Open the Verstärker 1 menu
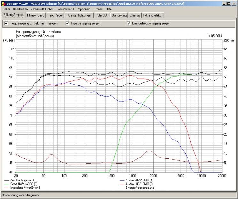The image size is (238, 199). 66,9
